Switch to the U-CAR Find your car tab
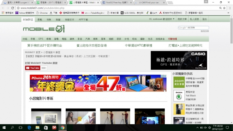 [x=149, y=3]
